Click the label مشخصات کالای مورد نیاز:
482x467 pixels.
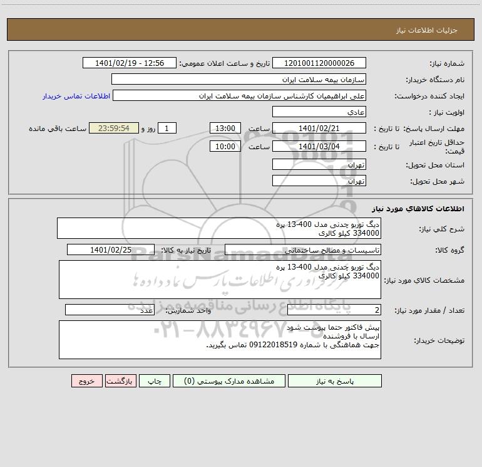coord(426,280)
